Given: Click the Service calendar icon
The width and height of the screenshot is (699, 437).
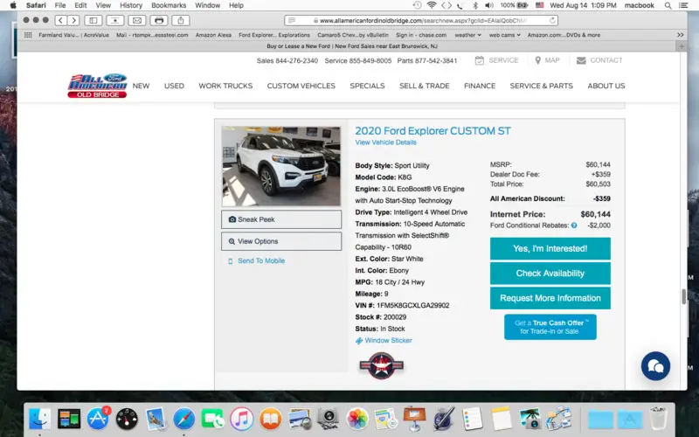Looking at the screenshot, I should pos(479,60).
